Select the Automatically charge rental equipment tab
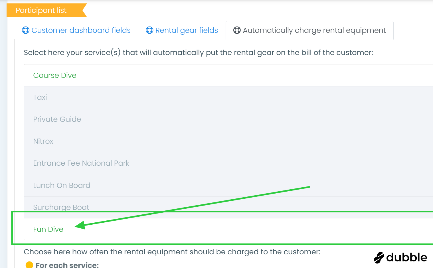This screenshot has width=433, height=268. click(x=314, y=30)
